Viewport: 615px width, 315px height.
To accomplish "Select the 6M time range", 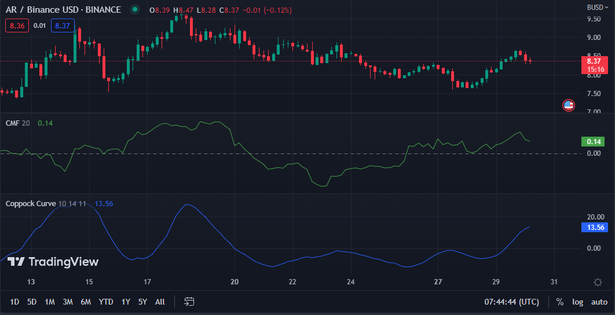I will point(86,302).
